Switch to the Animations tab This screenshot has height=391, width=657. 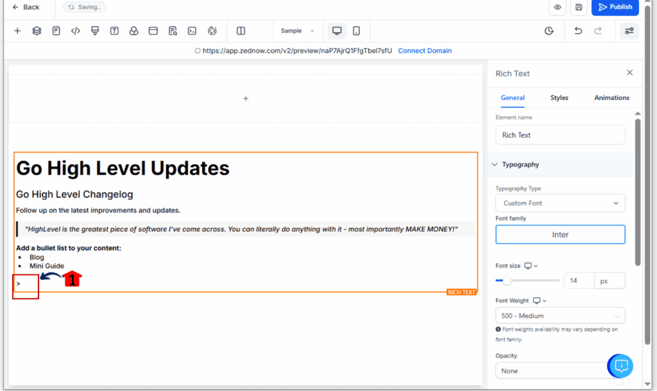[x=611, y=97]
